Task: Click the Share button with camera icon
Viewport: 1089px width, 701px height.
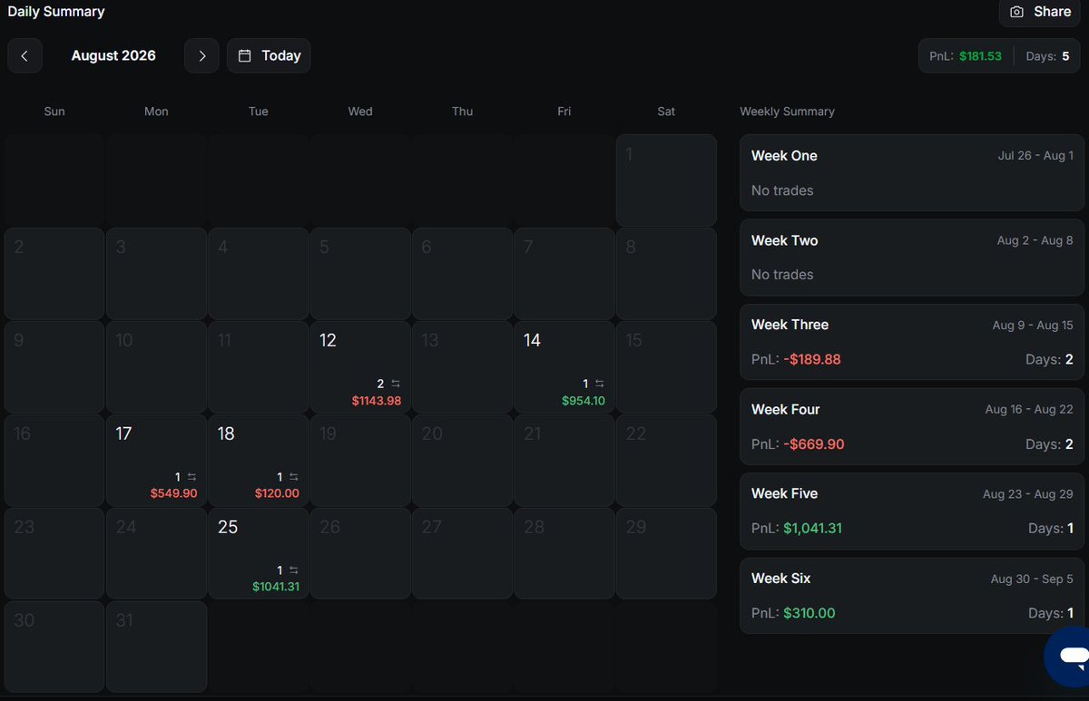Action: 1040,12
